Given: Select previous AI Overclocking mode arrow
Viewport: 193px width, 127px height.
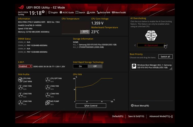Looking at the screenshot, I should (x=135, y=45).
